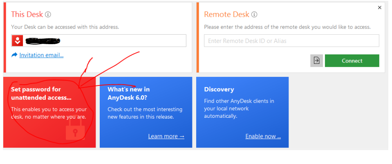Screen dimensions: 392x164
Task: Click 'This enables you to access' text
Action: coord(49,113)
